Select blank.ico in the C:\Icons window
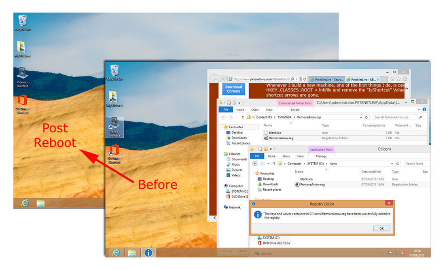 306,179
